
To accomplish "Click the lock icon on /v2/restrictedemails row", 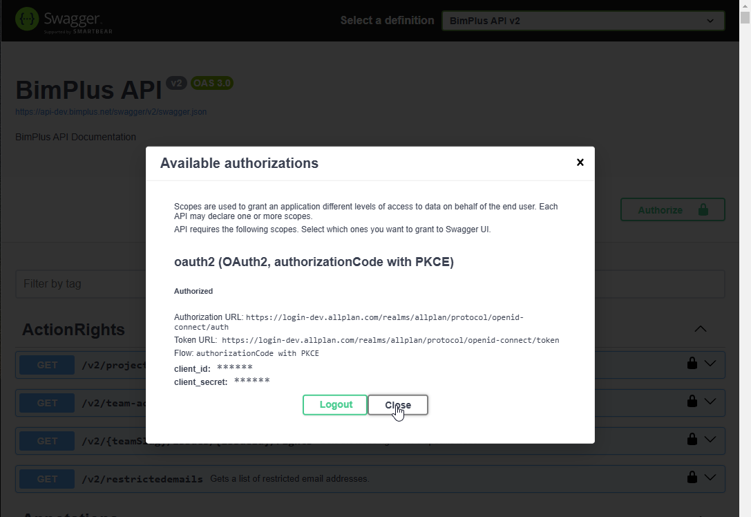I will tap(692, 477).
